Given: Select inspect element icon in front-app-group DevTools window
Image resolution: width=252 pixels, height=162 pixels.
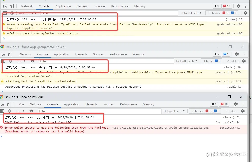Looking at the screenshot, I should point(3,54).
